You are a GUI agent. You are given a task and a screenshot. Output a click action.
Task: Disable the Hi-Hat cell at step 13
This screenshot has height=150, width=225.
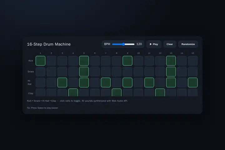pos(171,82)
